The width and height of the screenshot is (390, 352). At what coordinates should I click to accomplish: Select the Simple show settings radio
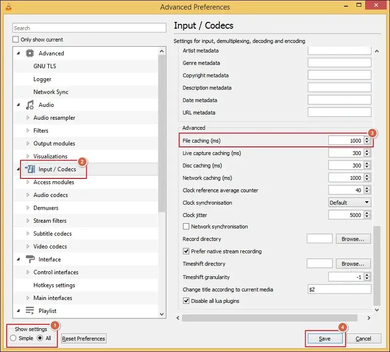tap(13, 338)
